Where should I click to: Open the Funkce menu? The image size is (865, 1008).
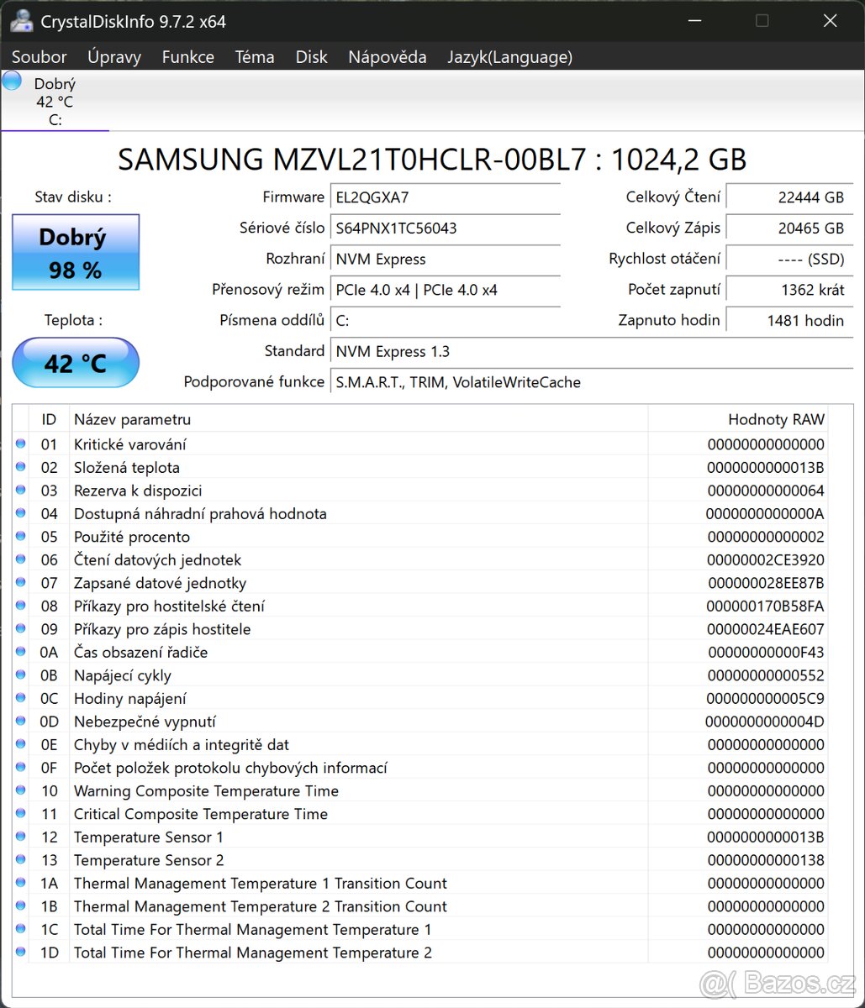pos(187,56)
